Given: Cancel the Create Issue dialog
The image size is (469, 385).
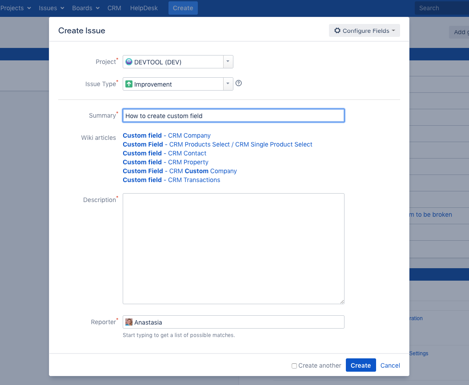Looking at the screenshot, I should pyautogui.click(x=390, y=365).
